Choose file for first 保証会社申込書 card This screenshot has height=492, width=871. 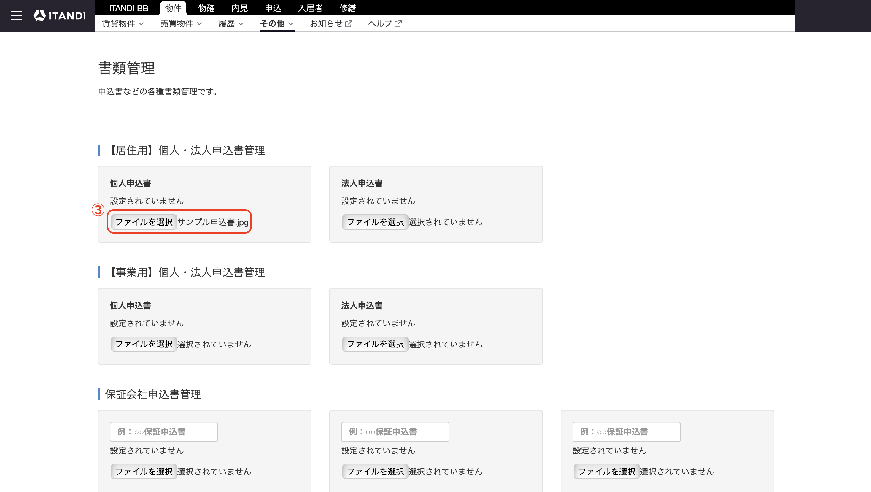[x=144, y=471]
